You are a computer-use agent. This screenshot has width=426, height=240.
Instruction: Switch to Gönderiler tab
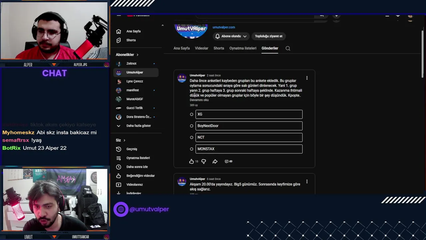270,48
